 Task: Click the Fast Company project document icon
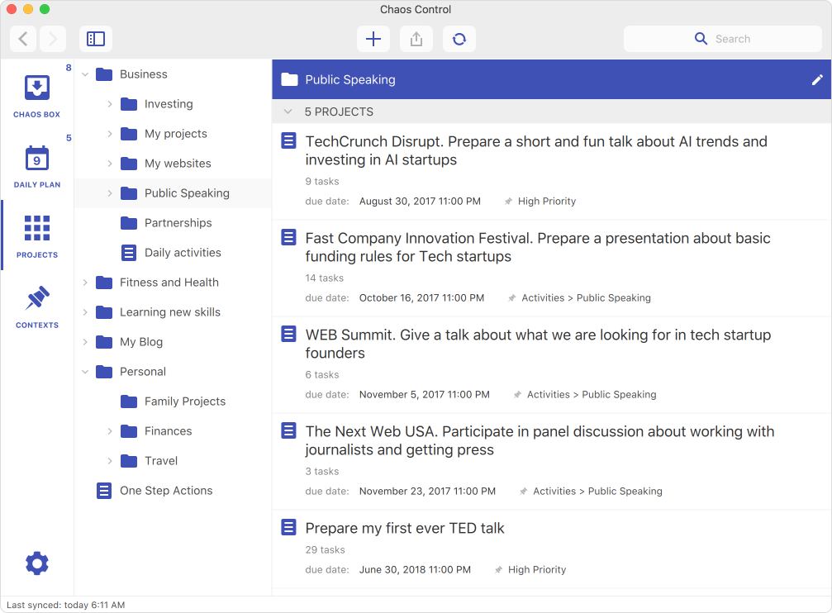(288, 237)
